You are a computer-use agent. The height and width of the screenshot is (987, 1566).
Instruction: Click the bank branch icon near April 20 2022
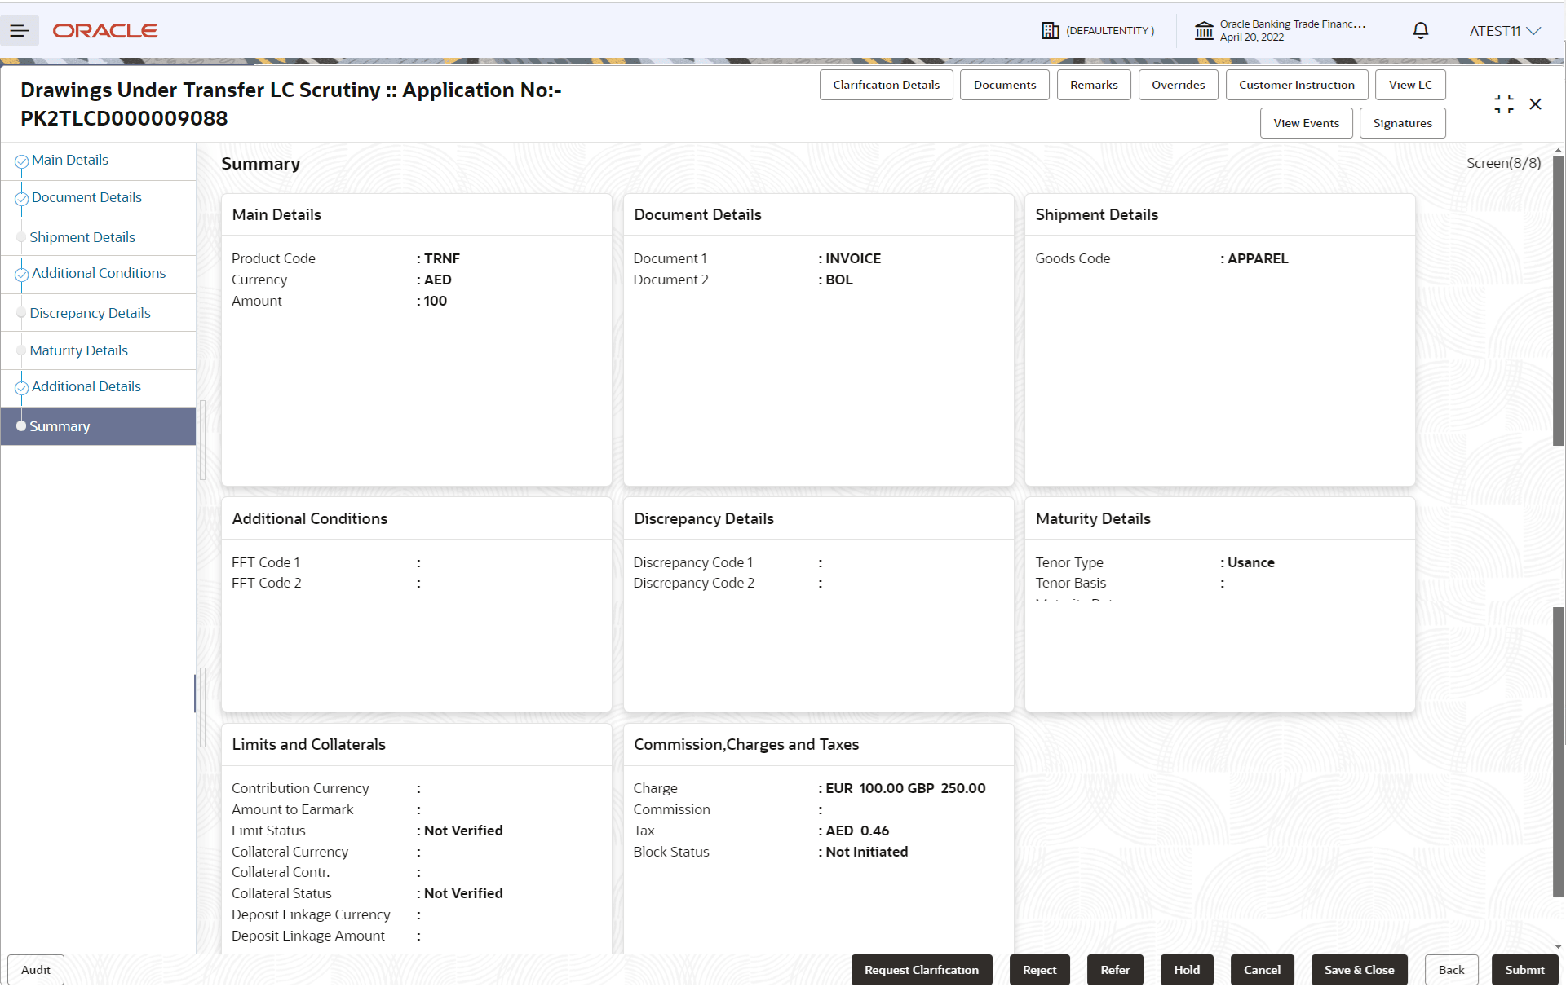click(1205, 30)
